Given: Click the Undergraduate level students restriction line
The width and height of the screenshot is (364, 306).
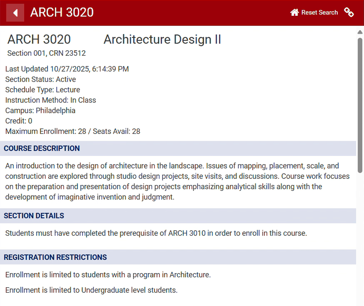Looking at the screenshot, I should 92,290.
